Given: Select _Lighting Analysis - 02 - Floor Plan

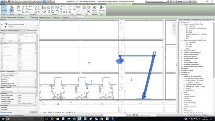Looking at the screenshot, I should click(196, 34).
